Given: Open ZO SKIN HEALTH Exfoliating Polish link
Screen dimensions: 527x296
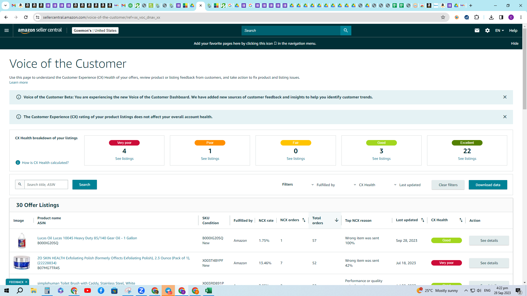Looking at the screenshot, I should click(114, 260).
